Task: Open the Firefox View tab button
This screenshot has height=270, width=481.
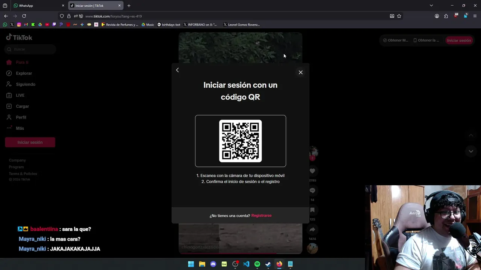Action: (x=5, y=6)
